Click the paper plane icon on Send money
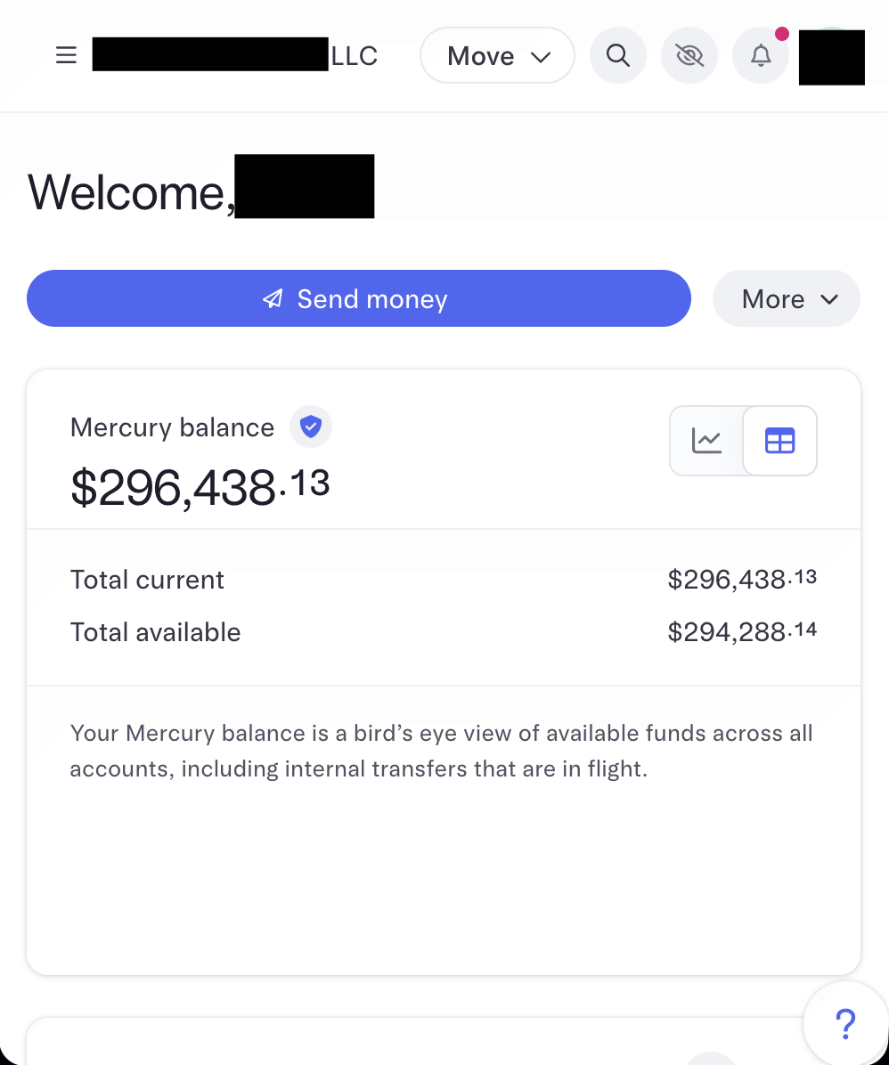This screenshot has height=1065, width=889. click(273, 299)
